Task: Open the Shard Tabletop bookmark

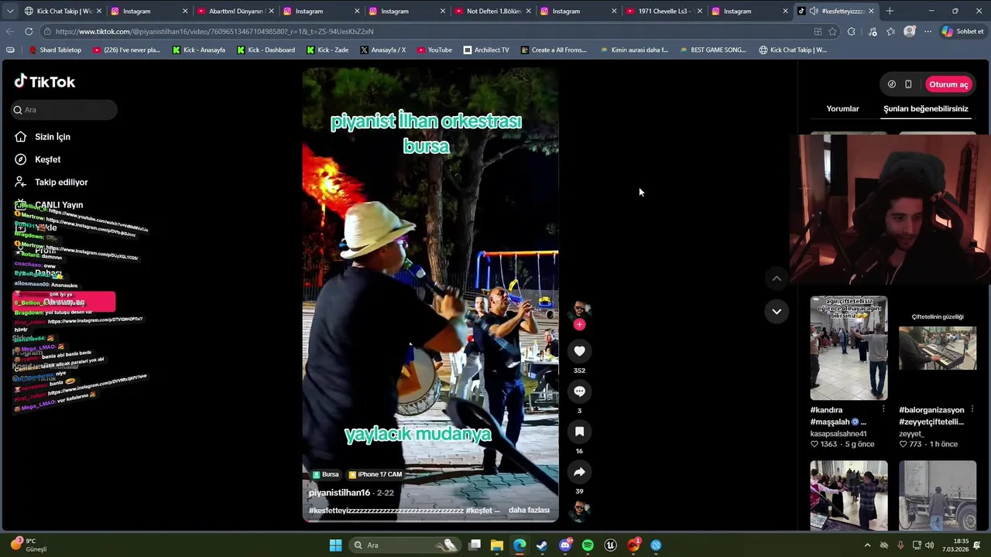Action: (55, 50)
